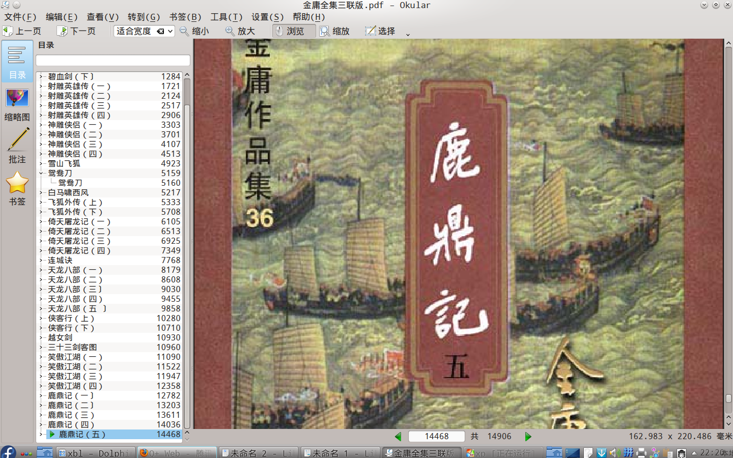733x458 pixels.
Task: Click contents tree scroll up arrow
Action: tap(187, 75)
